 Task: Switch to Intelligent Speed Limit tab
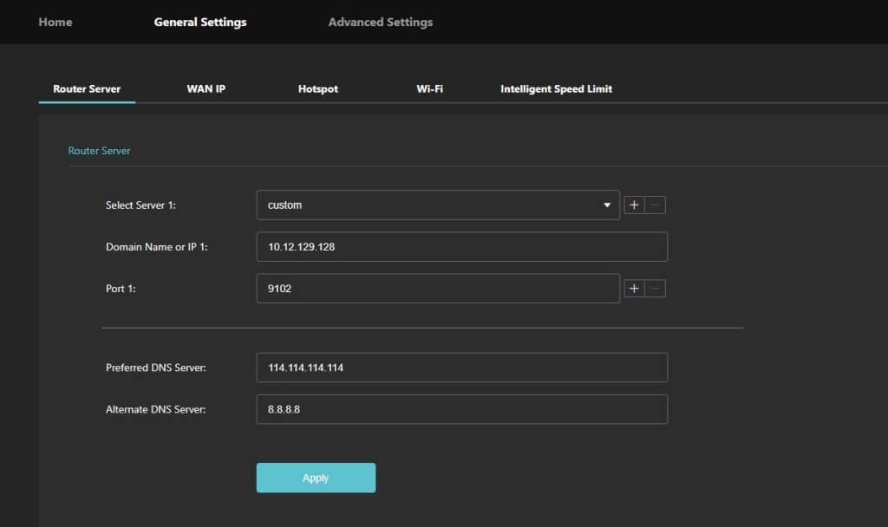point(556,89)
